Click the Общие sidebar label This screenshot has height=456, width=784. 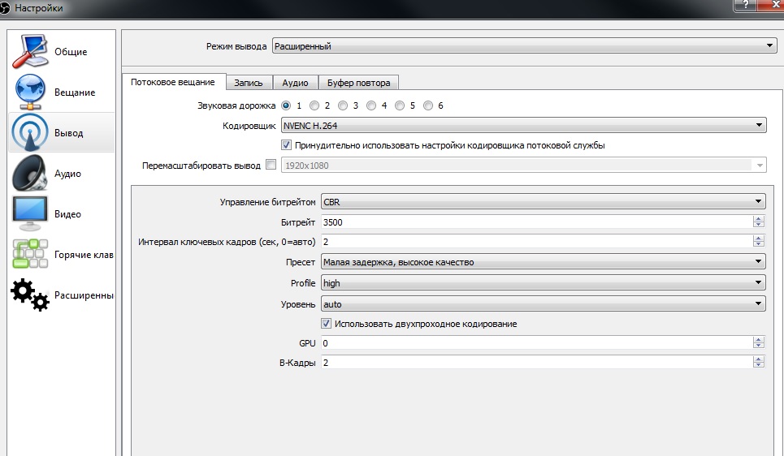[x=71, y=51]
